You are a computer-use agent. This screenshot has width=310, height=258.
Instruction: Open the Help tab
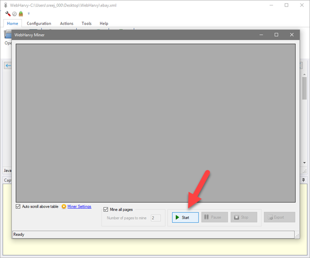pyautogui.click(x=103, y=23)
